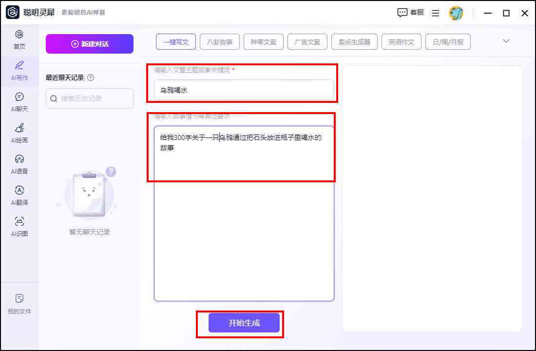The width and height of the screenshot is (536, 351).
Task: Select the 卖点生成器 tab
Action: point(354,42)
